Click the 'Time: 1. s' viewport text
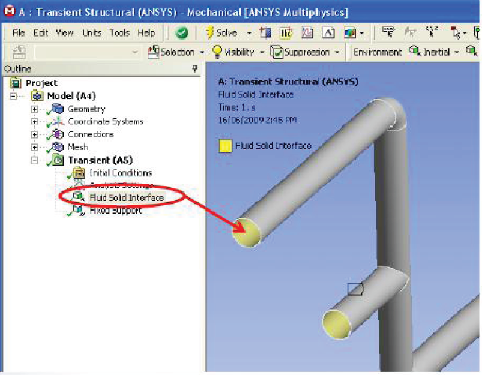 (236, 107)
